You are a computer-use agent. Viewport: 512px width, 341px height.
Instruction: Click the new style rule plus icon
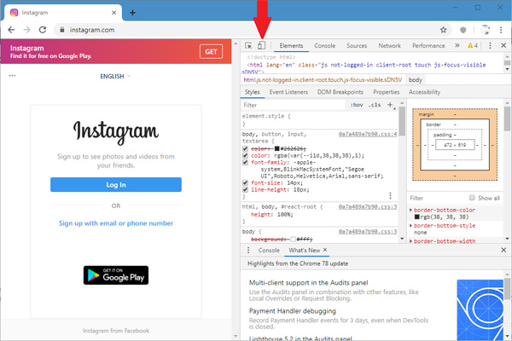(390, 105)
